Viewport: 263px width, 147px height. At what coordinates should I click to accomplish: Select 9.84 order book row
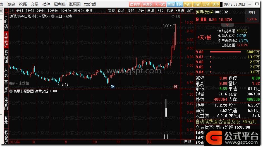point(228,72)
